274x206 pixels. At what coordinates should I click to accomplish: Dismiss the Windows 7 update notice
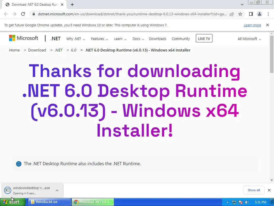tap(268, 25)
